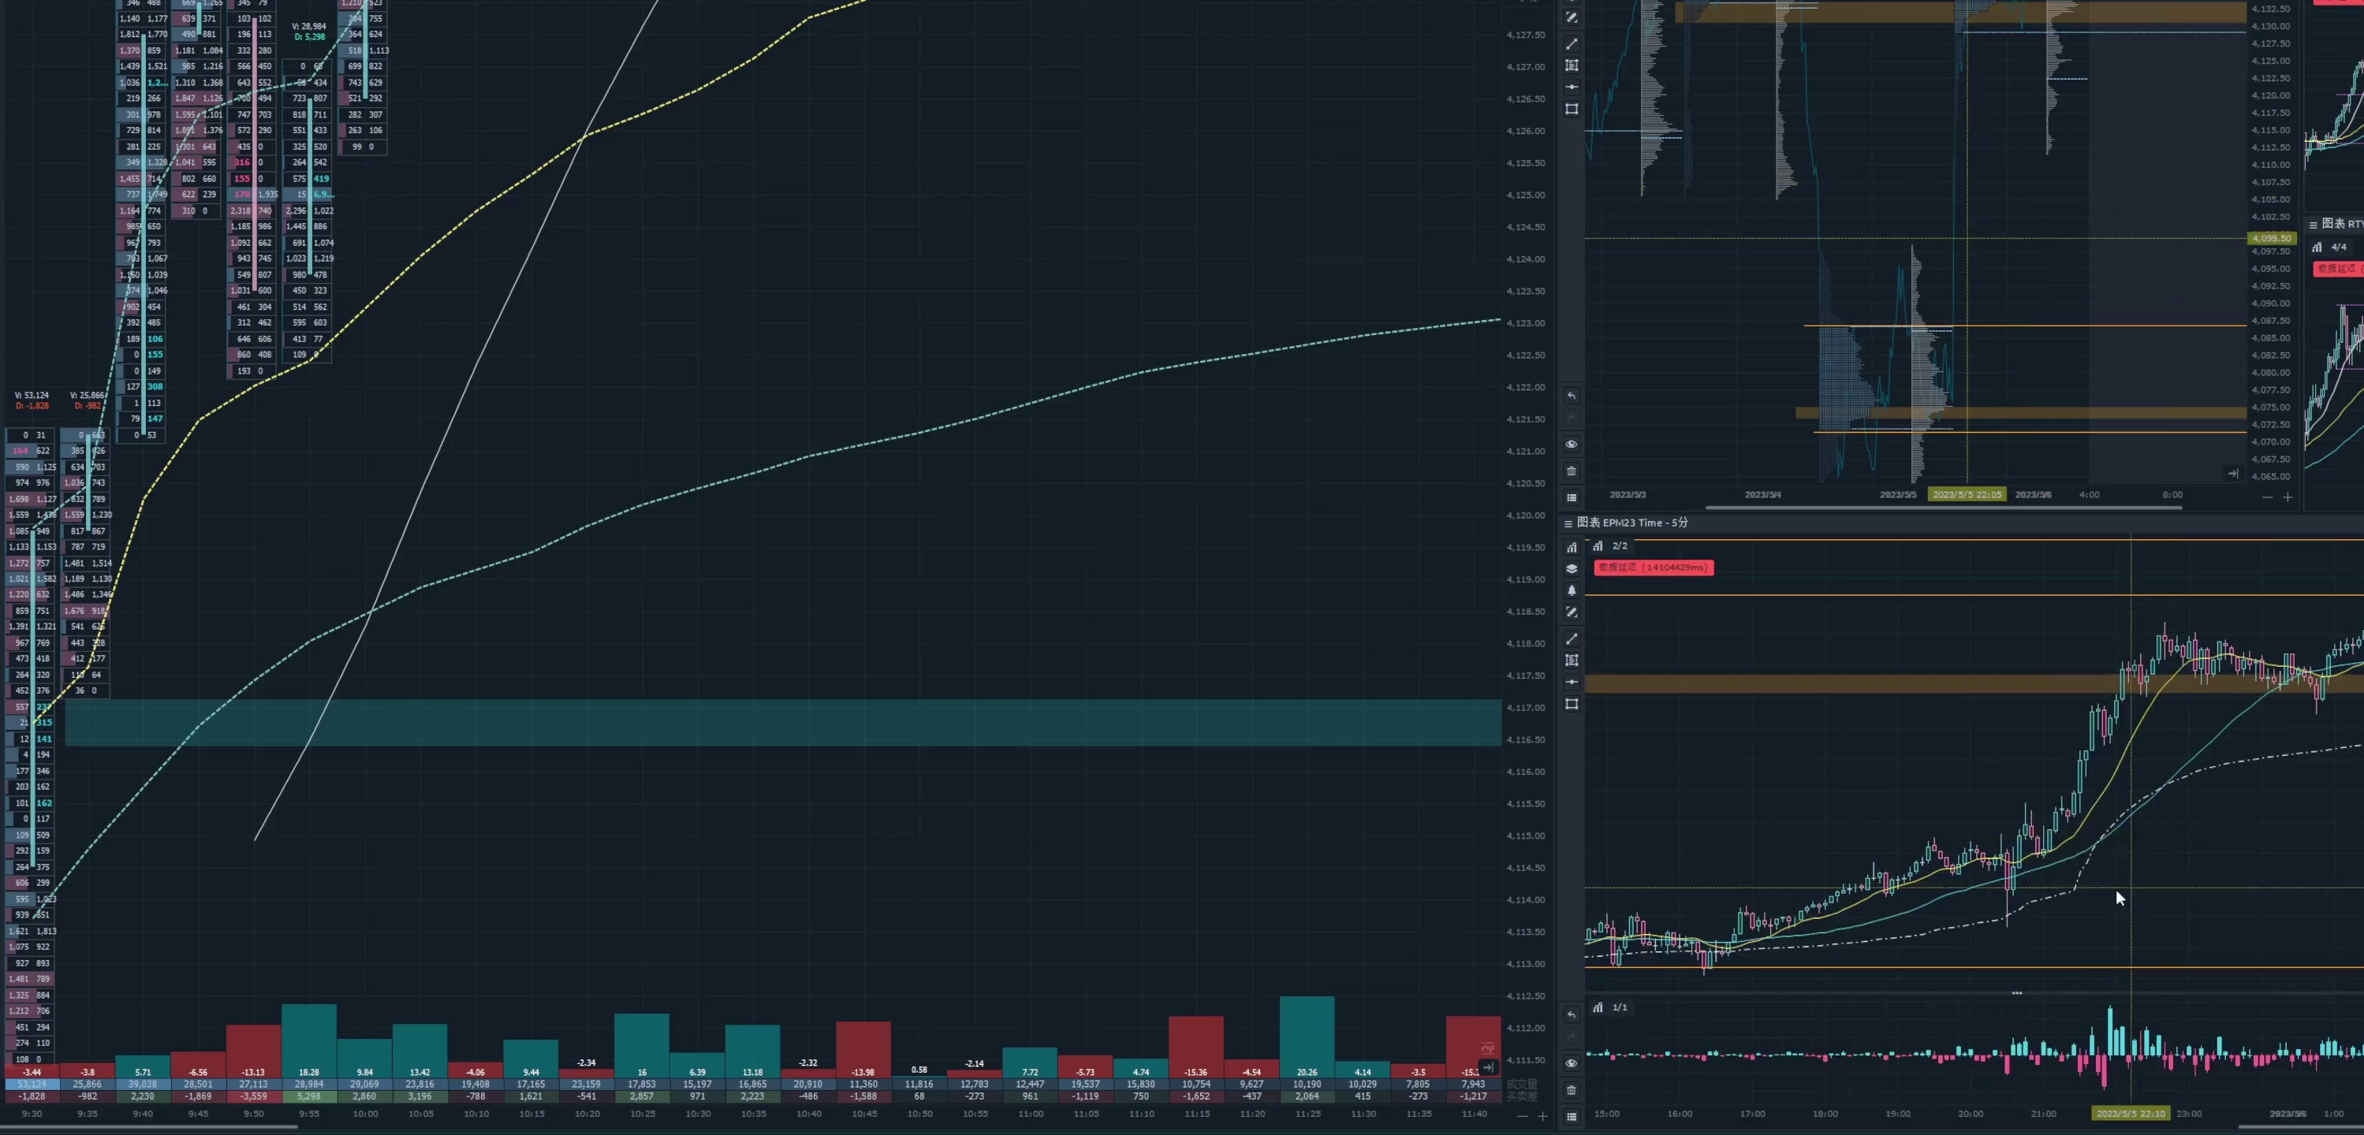Select text label tool in EPM23 5分 toolbar
The image size is (2364, 1135).
click(x=1571, y=661)
